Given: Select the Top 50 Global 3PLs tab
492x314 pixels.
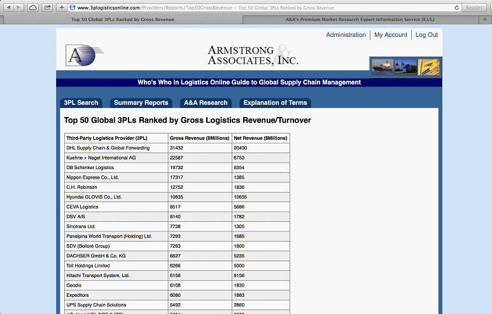Looking at the screenshot, I should pos(123,20).
